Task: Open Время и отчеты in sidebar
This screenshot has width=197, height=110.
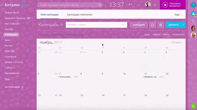Action: (x=14, y=62)
